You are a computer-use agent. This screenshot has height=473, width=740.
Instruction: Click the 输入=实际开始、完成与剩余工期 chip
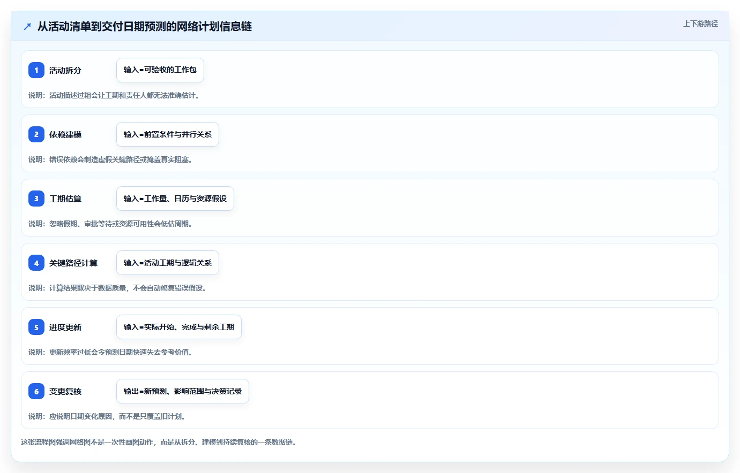coord(179,327)
